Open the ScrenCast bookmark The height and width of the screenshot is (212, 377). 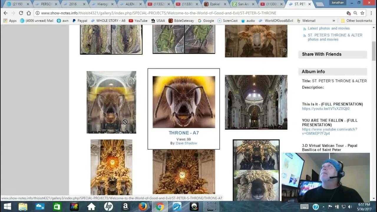coord(227,21)
